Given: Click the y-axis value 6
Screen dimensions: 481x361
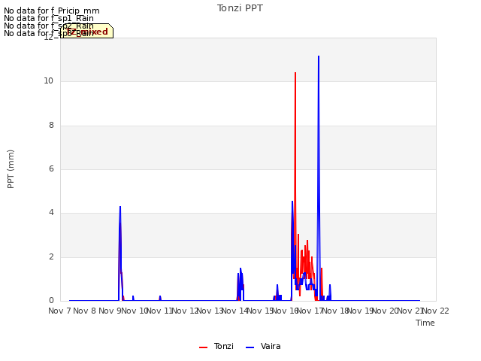Looking at the screenshot, I should (x=51, y=168).
